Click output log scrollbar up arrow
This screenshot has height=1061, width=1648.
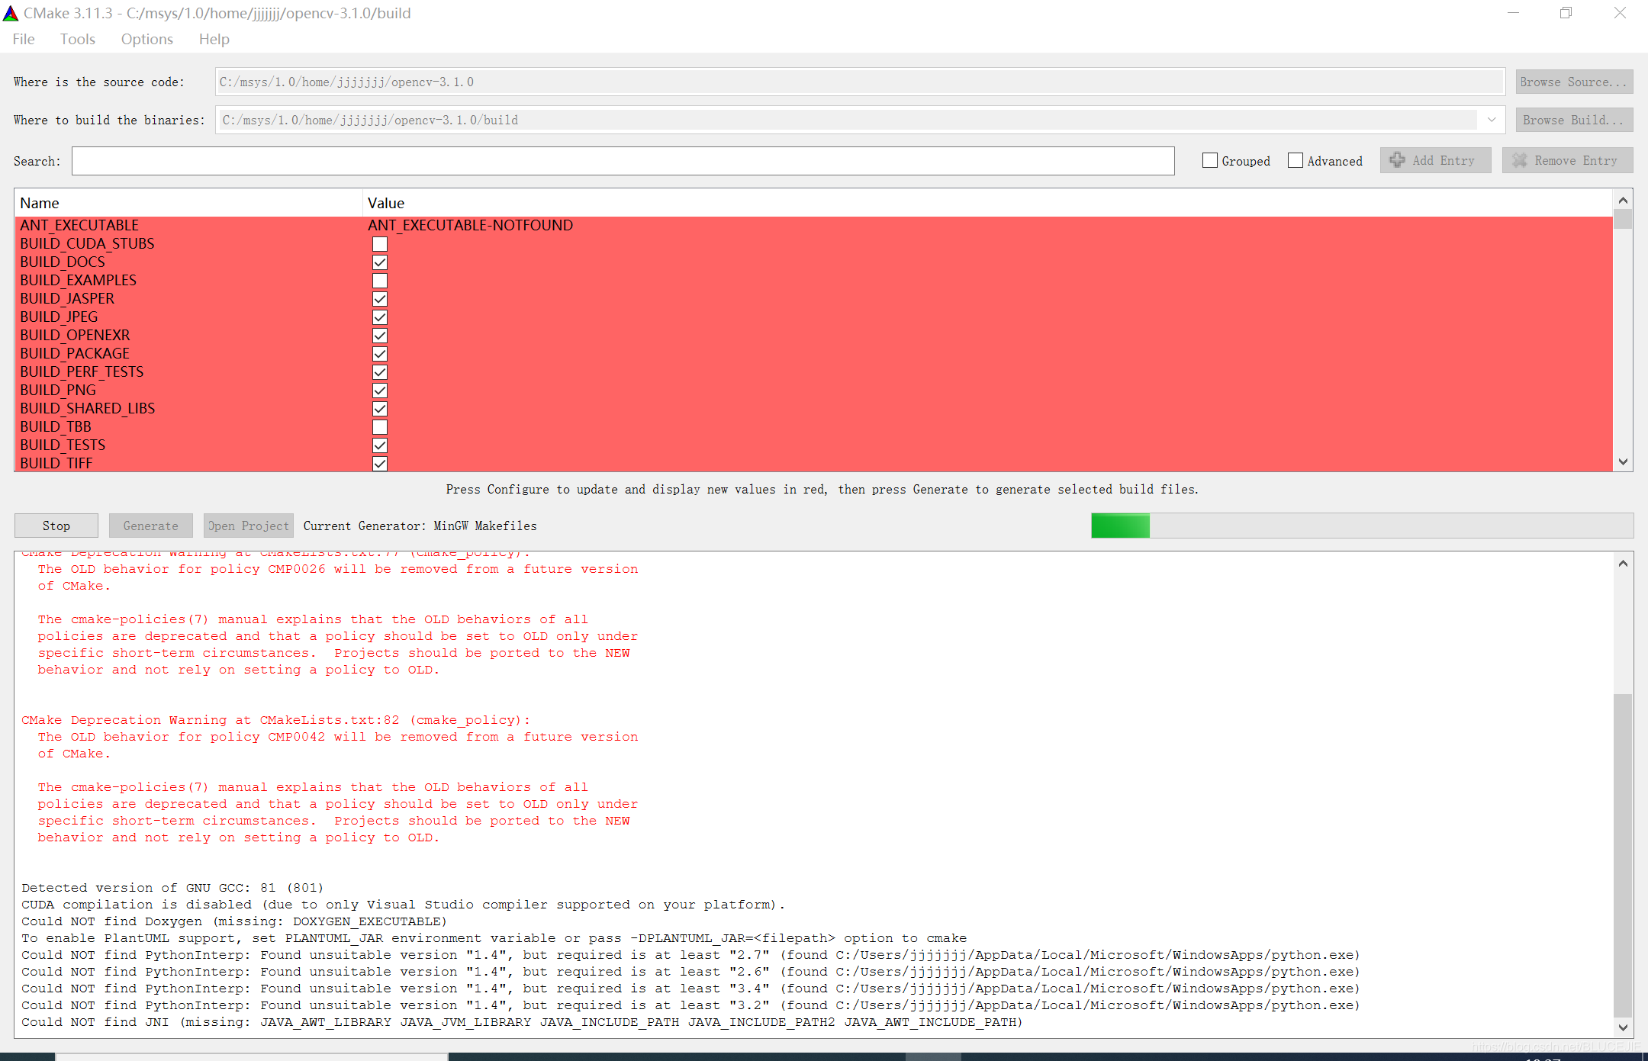click(1623, 563)
